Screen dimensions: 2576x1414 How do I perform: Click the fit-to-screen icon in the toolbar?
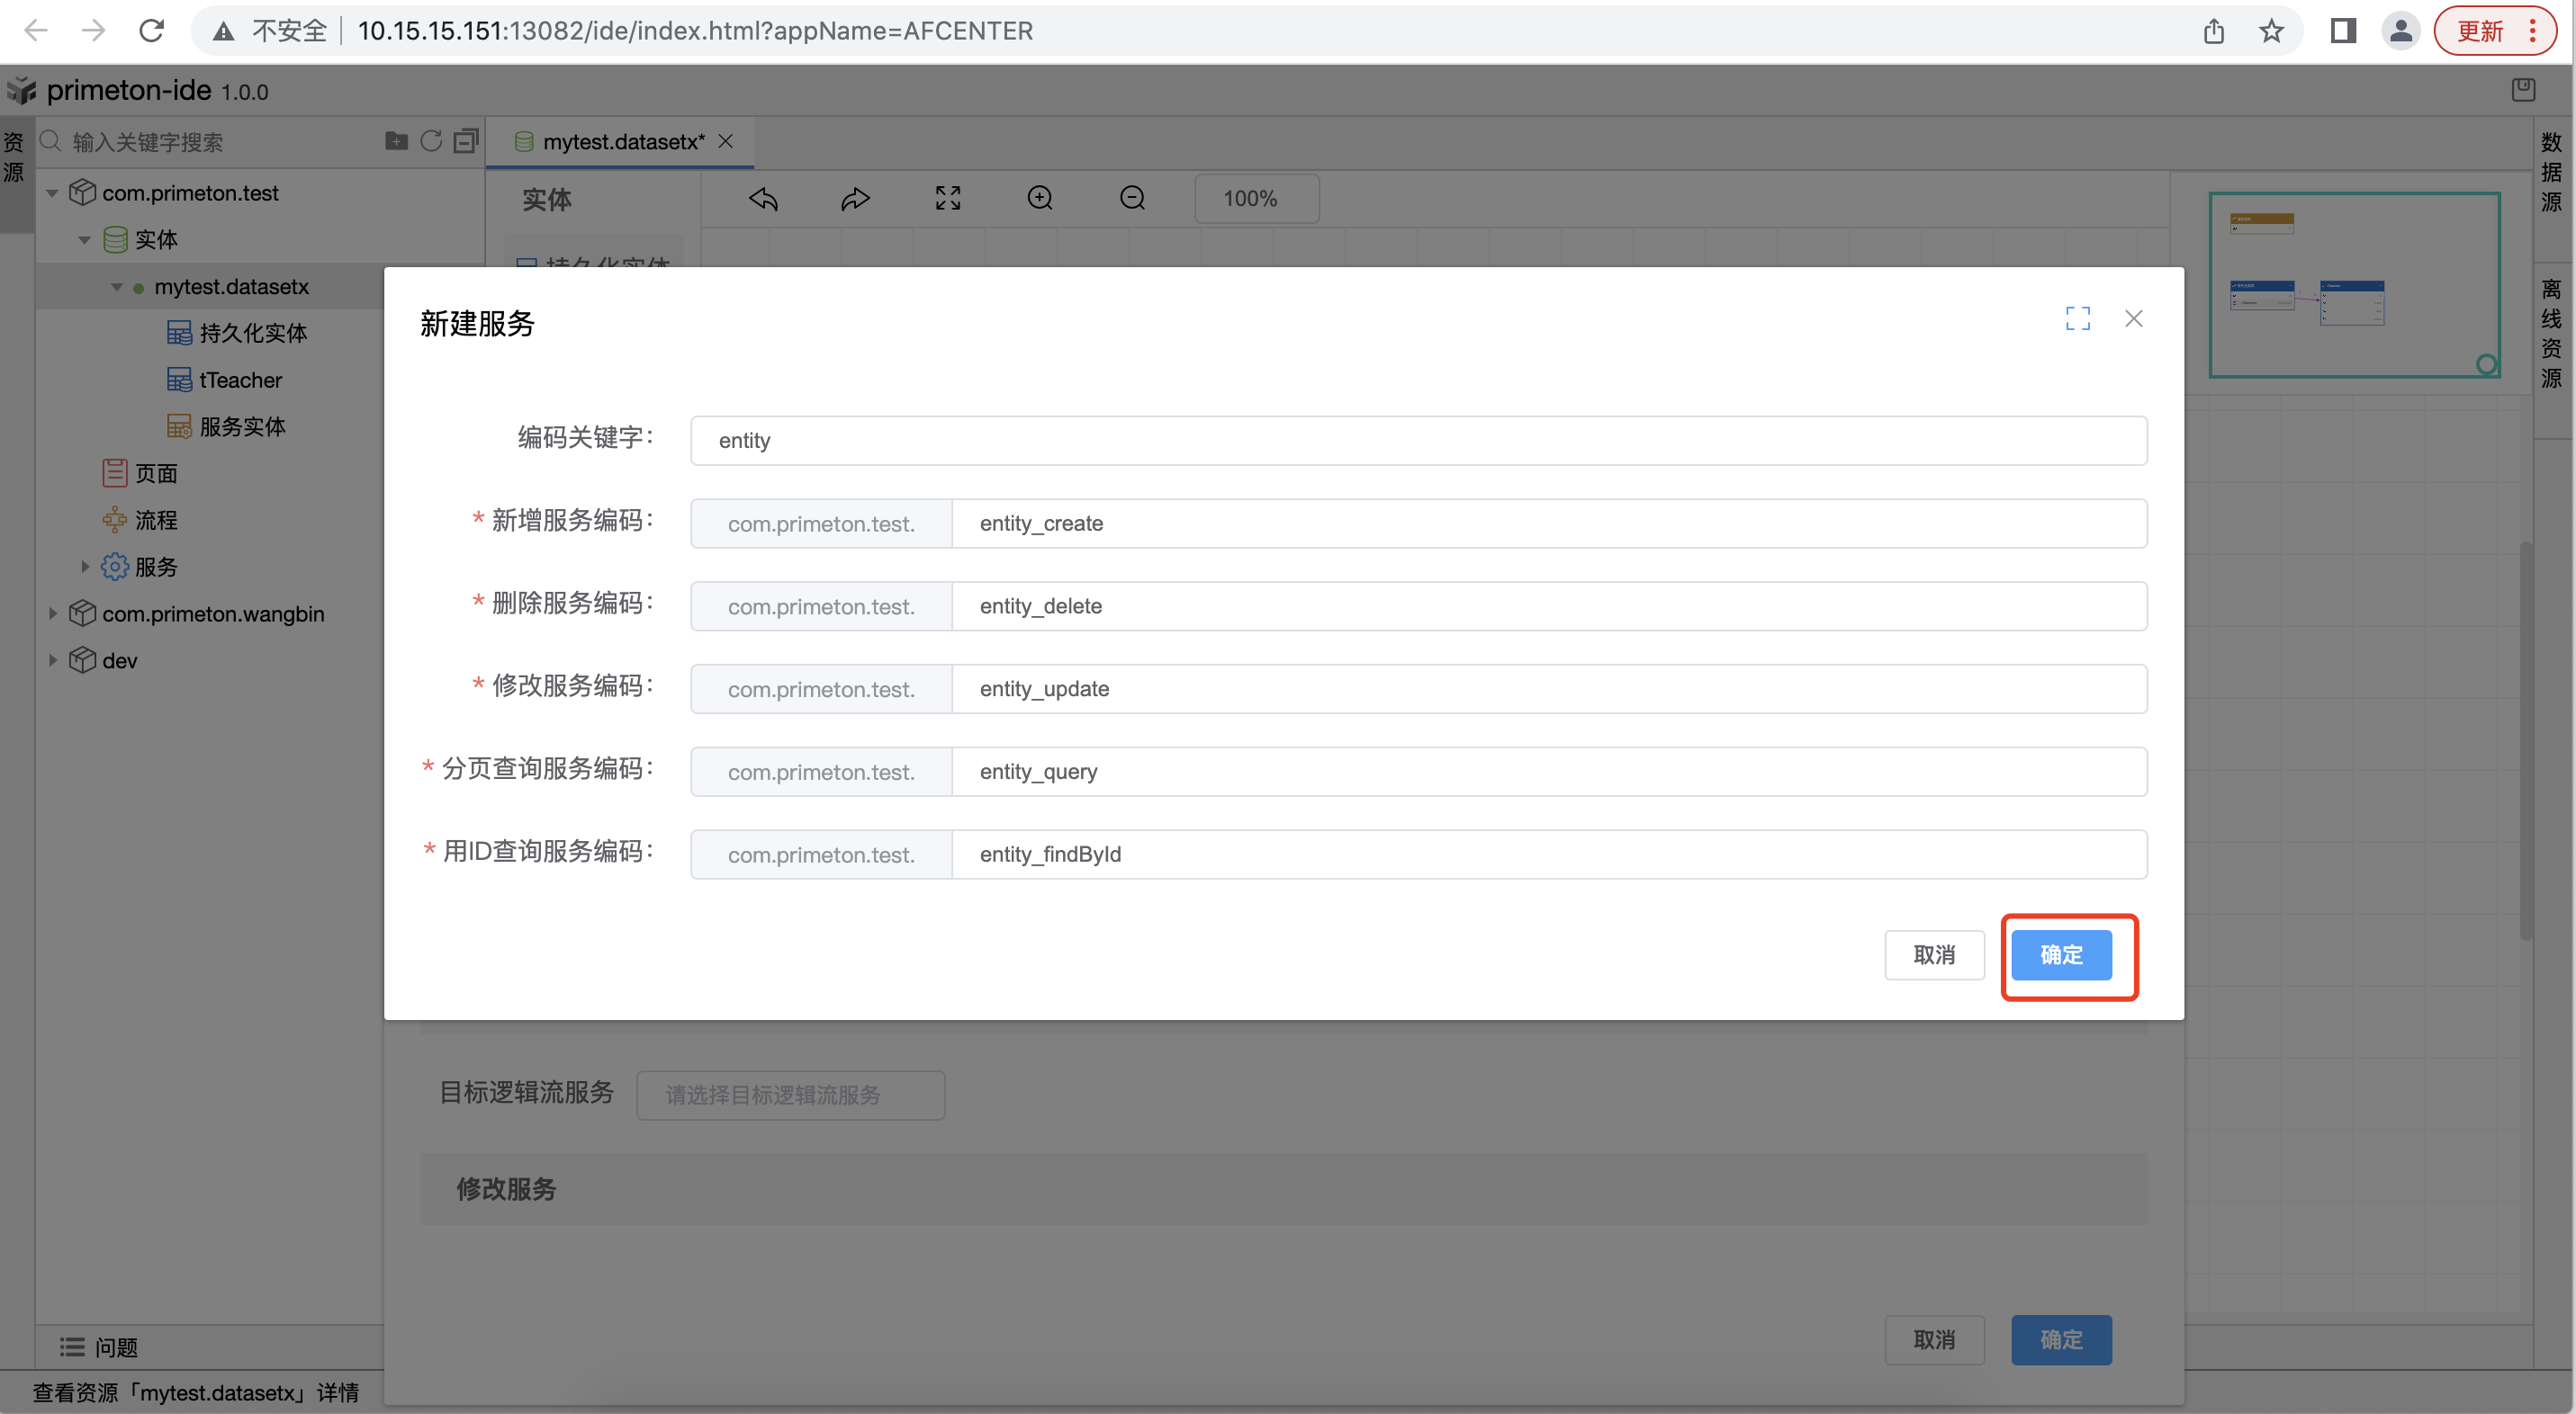click(947, 198)
